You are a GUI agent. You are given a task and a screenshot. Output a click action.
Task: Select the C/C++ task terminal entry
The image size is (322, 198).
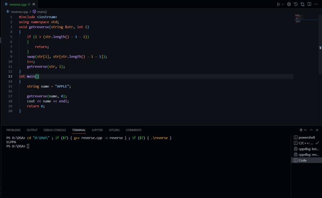[x=306, y=143]
